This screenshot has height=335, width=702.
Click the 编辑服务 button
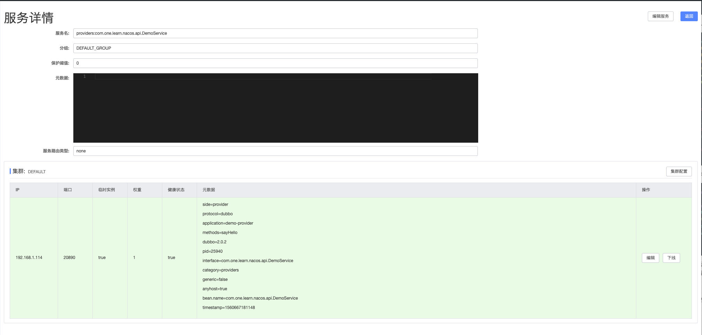tap(660, 16)
